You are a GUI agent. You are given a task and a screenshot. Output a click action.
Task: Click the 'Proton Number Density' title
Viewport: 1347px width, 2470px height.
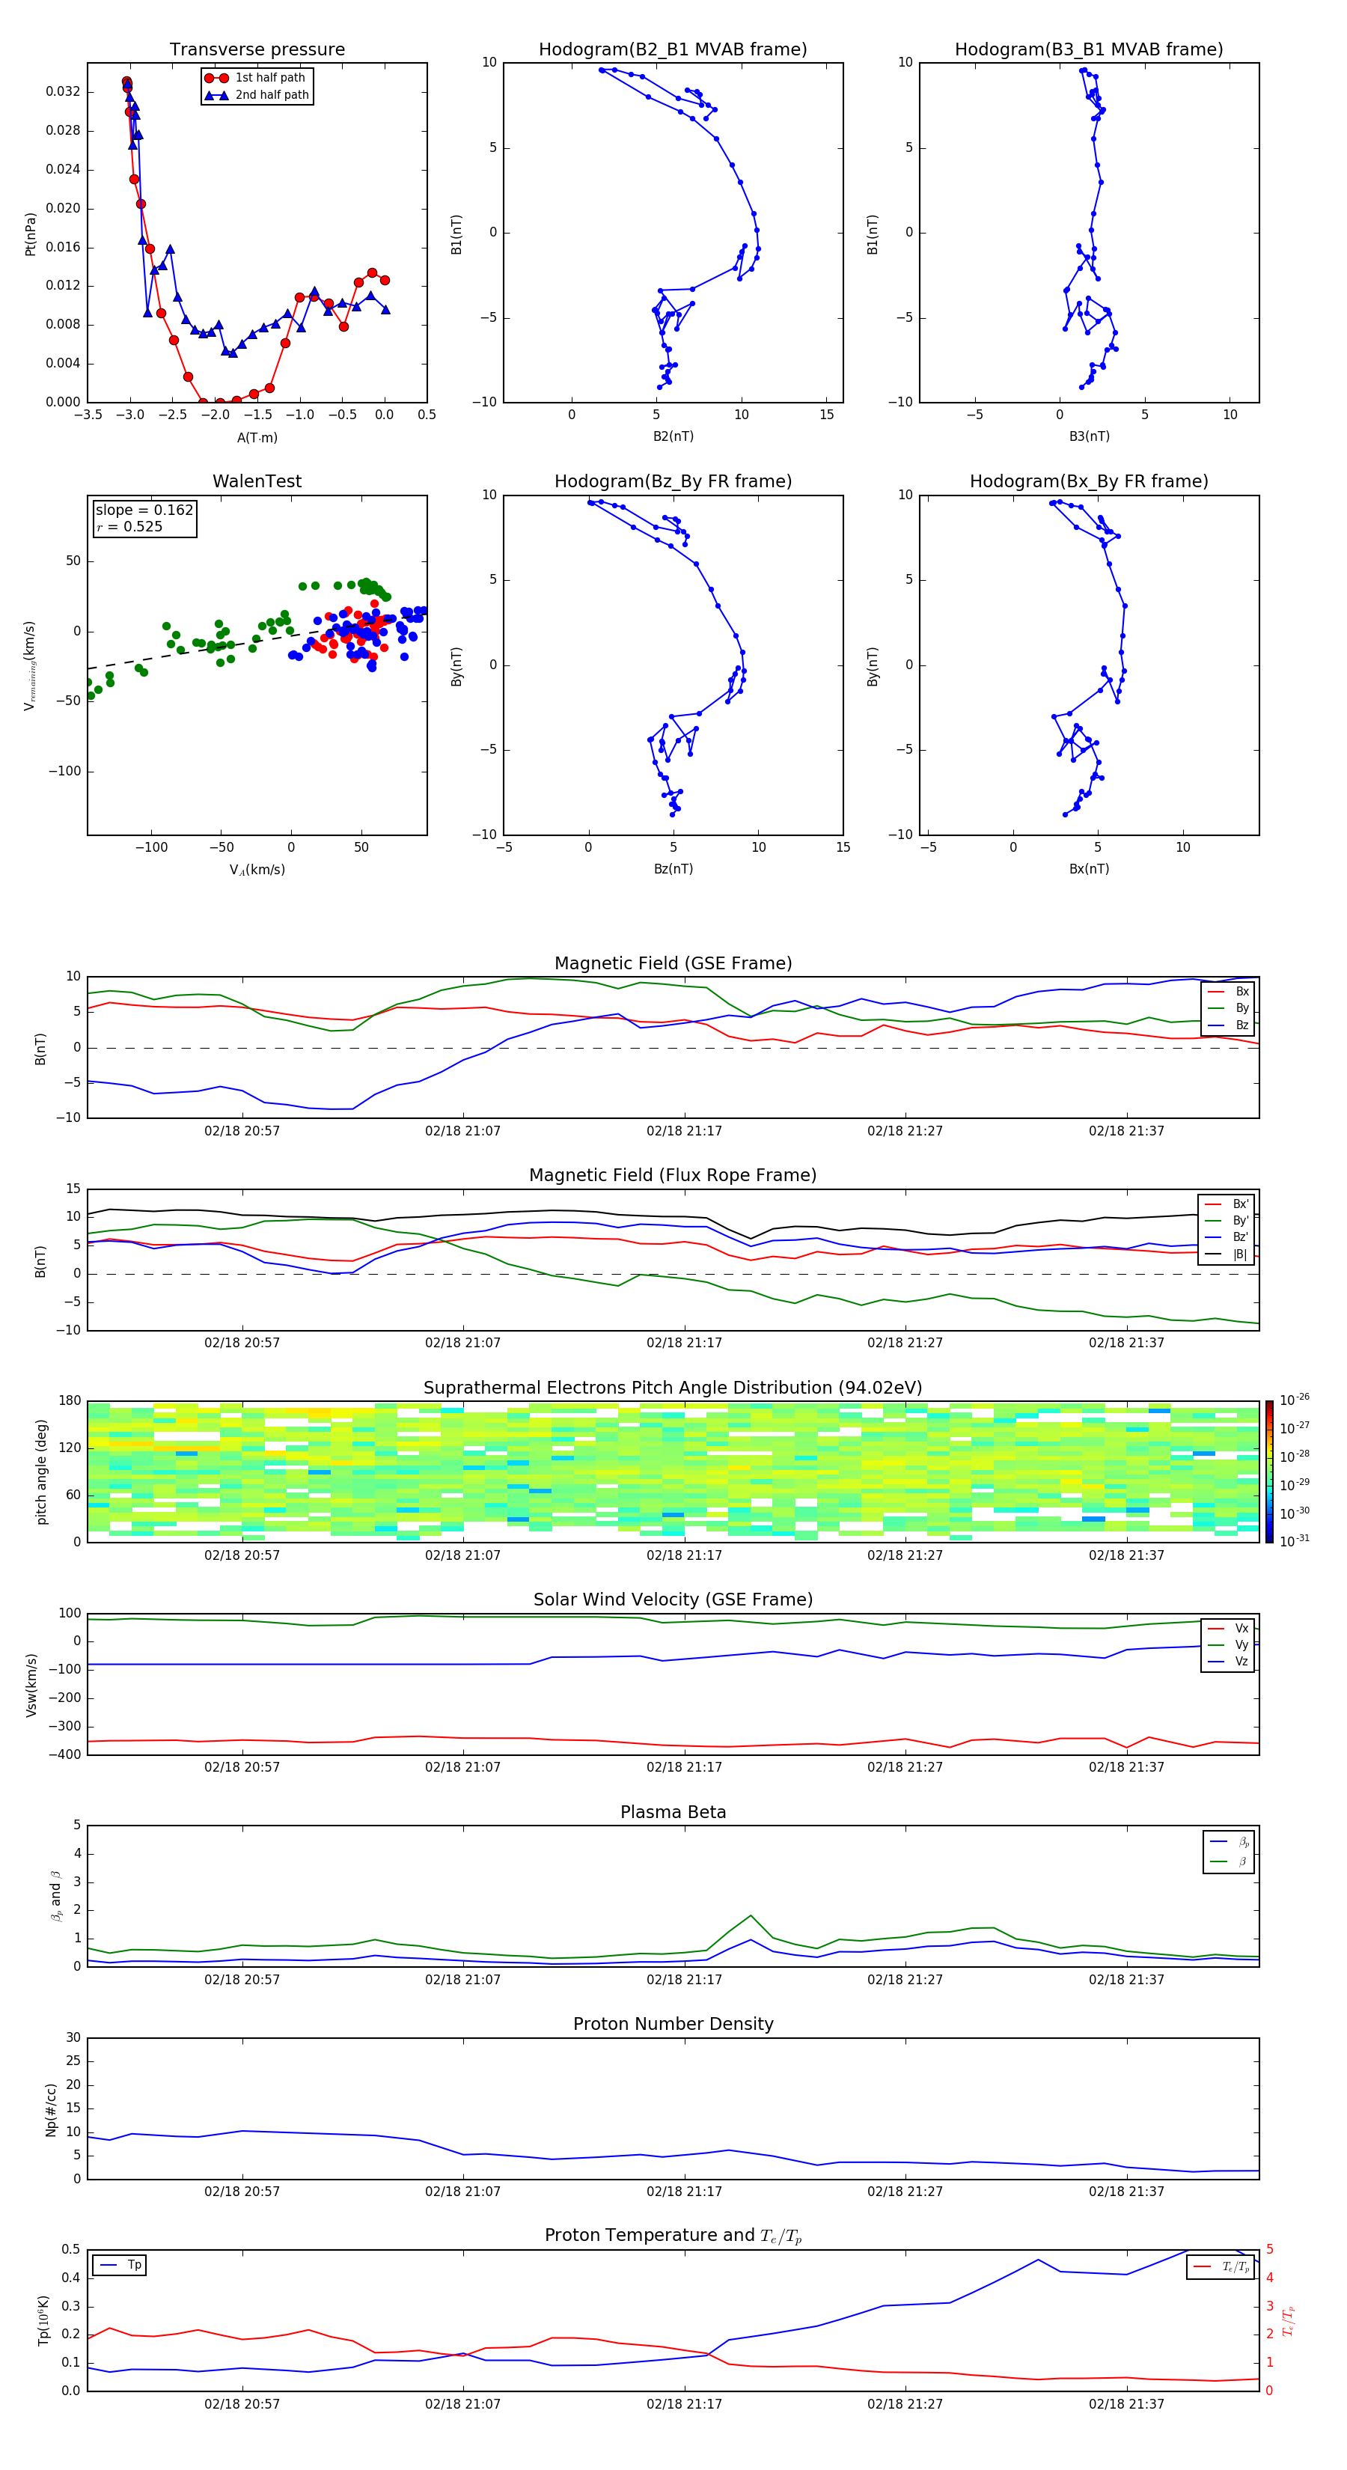click(673, 2024)
